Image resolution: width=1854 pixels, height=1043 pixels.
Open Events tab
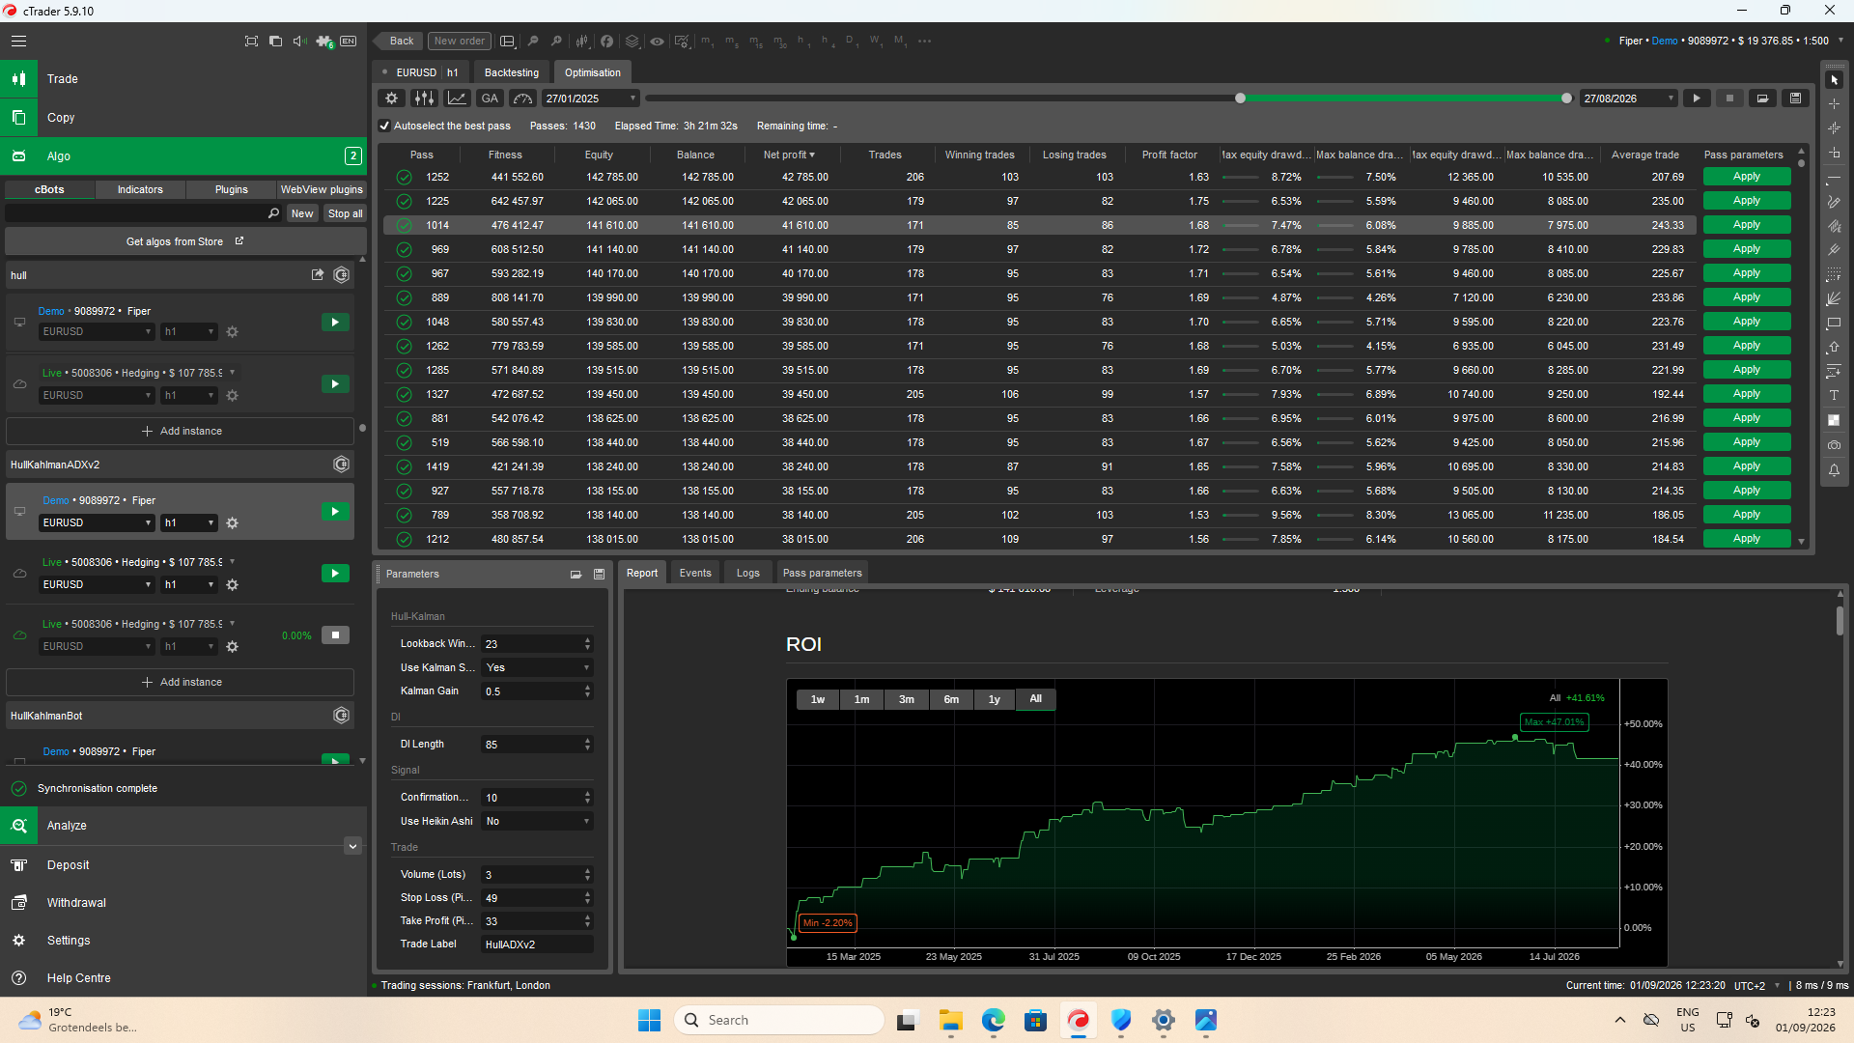695,574
